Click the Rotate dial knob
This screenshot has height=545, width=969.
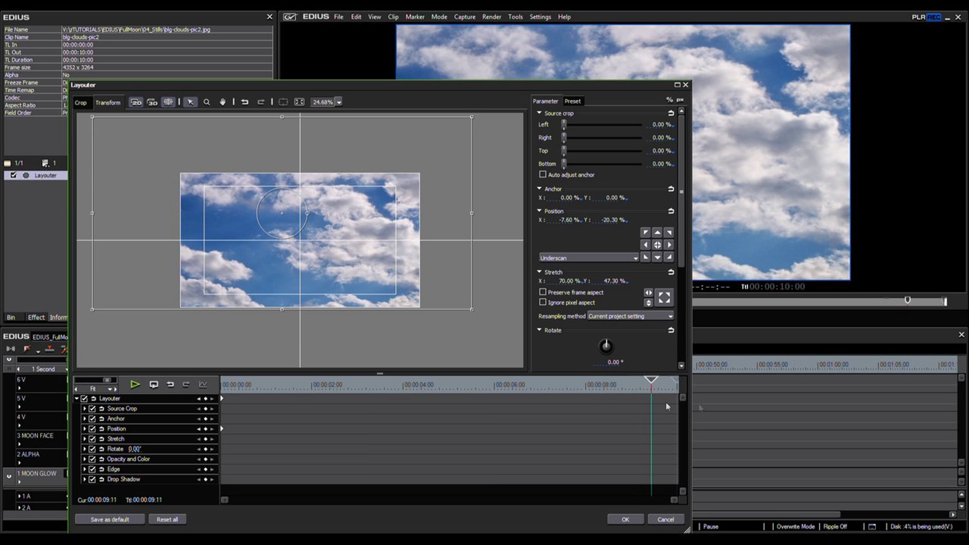click(606, 346)
